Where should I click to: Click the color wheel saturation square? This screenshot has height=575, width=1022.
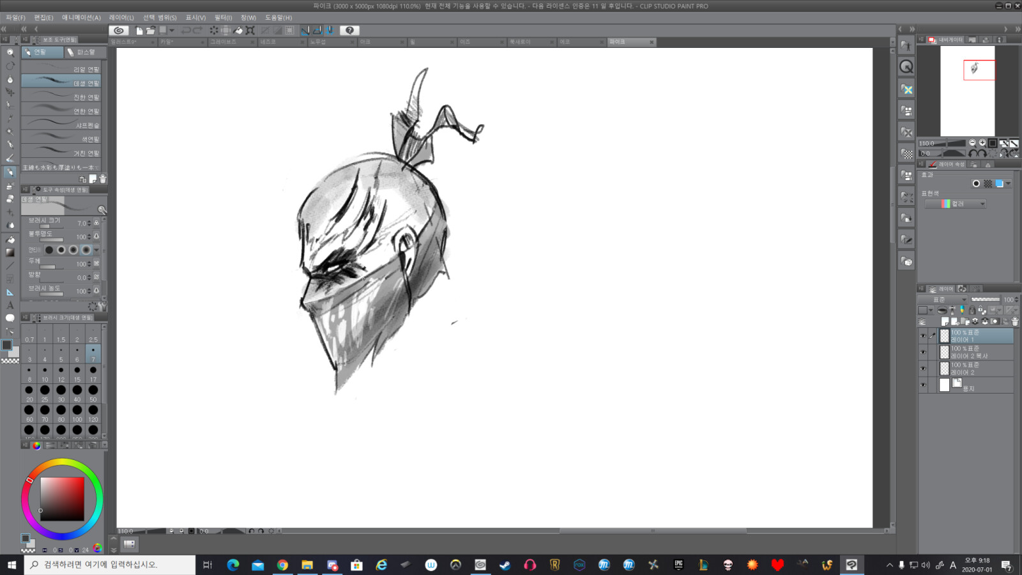point(62,499)
